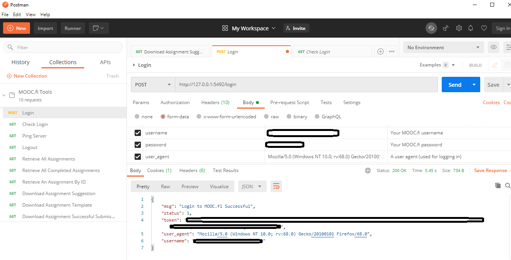Switch to the APIs sidebar tab
511x260 pixels.
point(105,62)
